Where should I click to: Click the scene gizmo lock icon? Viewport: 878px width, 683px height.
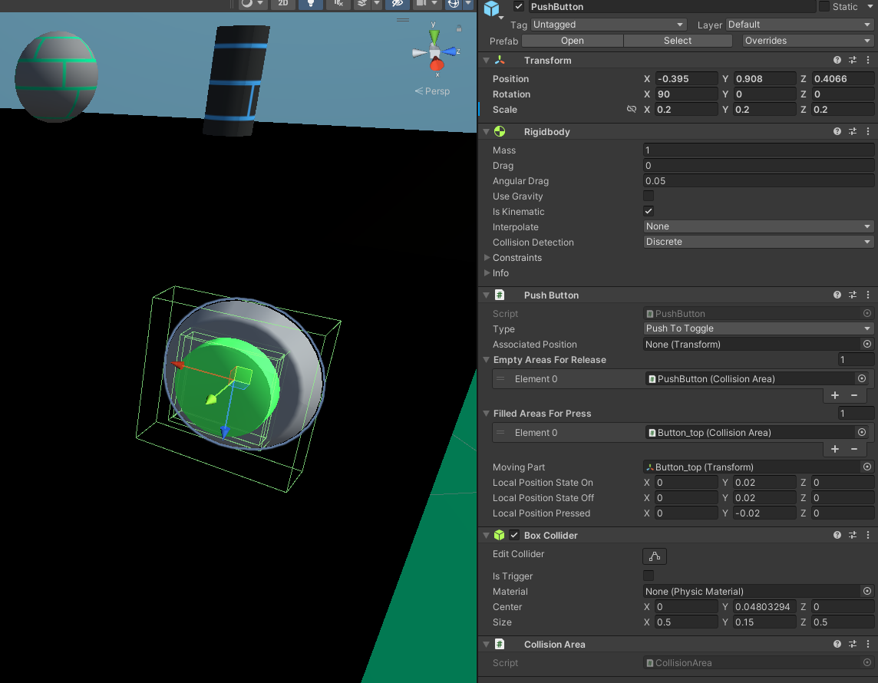pyautogui.click(x=459, y=29)
